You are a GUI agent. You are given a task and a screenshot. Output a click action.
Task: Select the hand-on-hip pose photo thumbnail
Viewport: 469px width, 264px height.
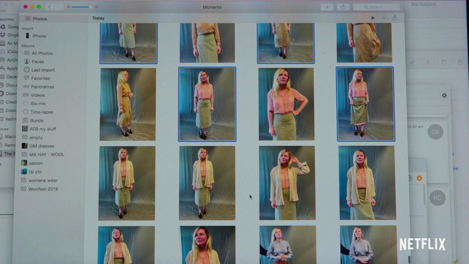[x=286, y=104]
